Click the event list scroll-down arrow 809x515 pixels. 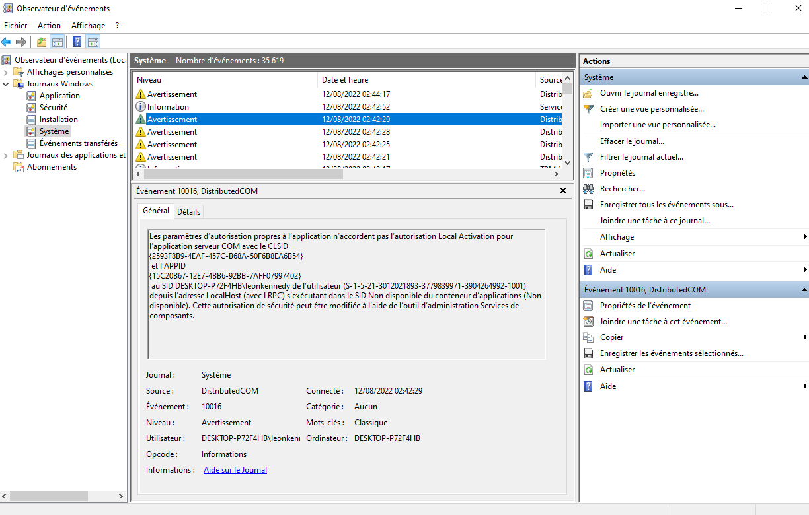pyautogui.click(x=567, y=162)
